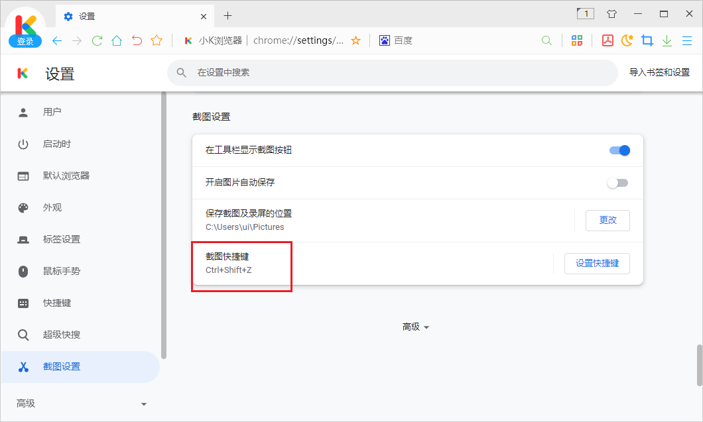Screen dimensions: 703x422
Task: Disable 在工具栏显示截图按钮 toggle
Action: pos(619,150)
